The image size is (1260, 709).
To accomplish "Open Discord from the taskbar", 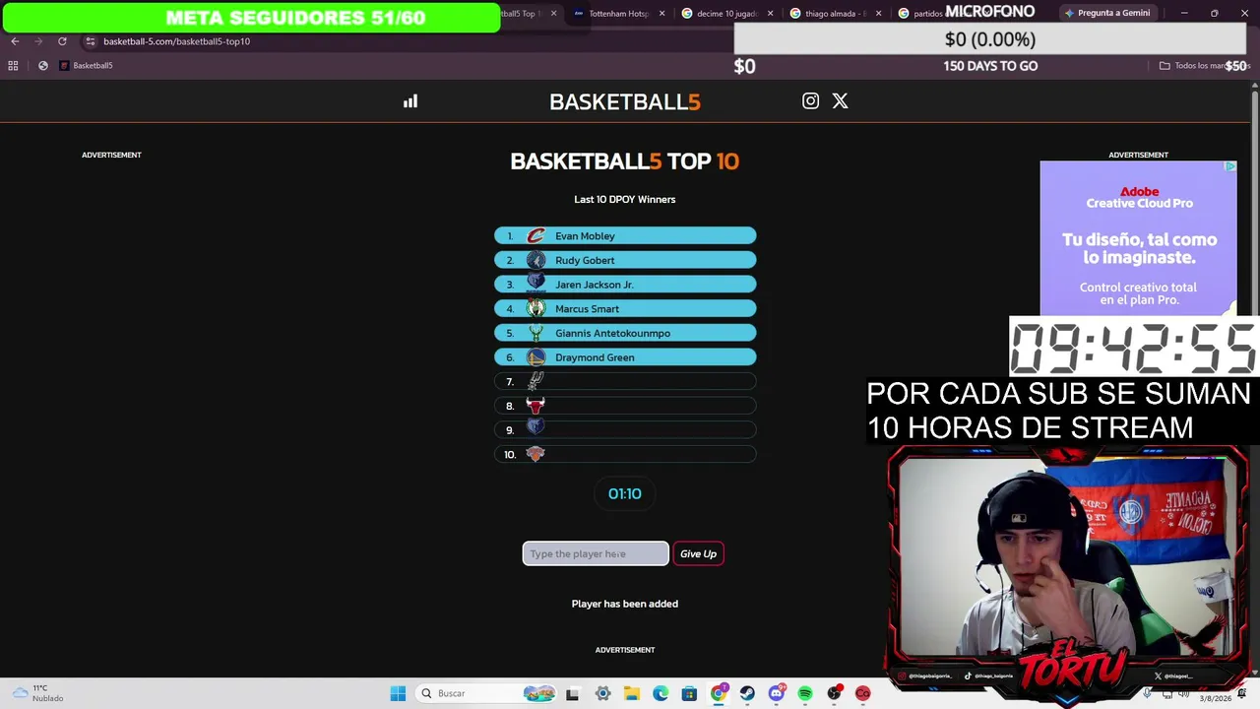I will tap(777, 693).
